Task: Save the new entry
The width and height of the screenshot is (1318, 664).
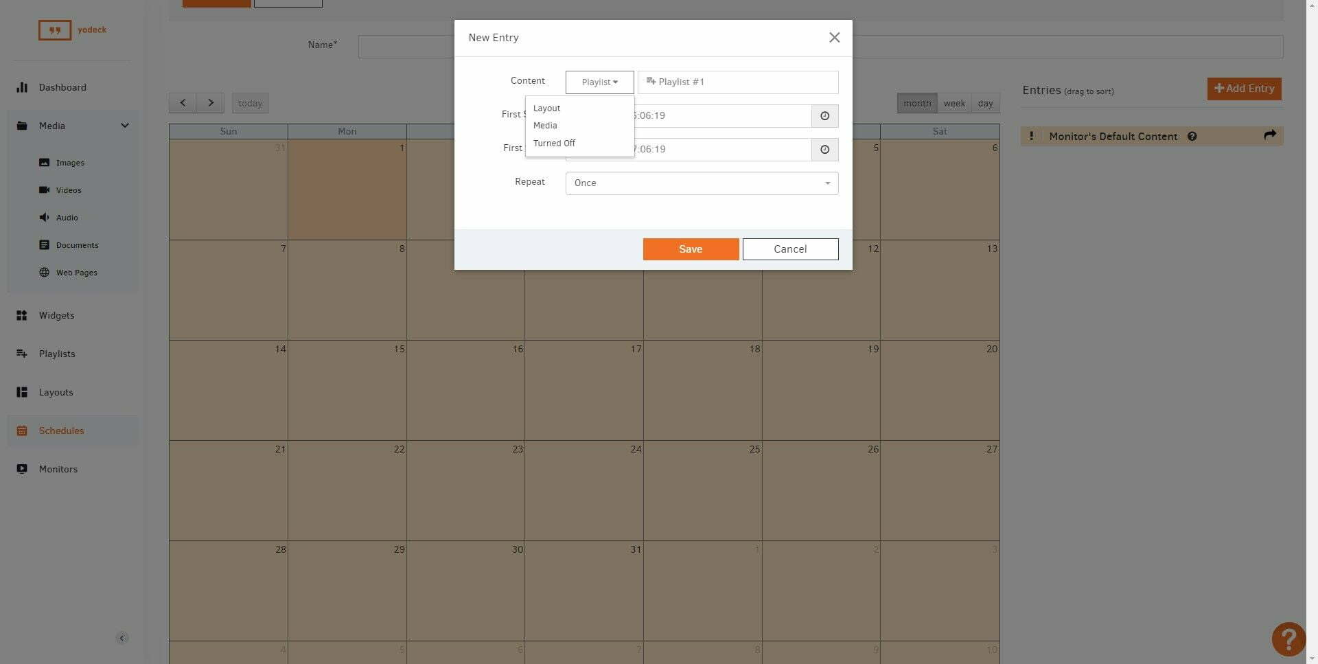Action: pos(691,249)
